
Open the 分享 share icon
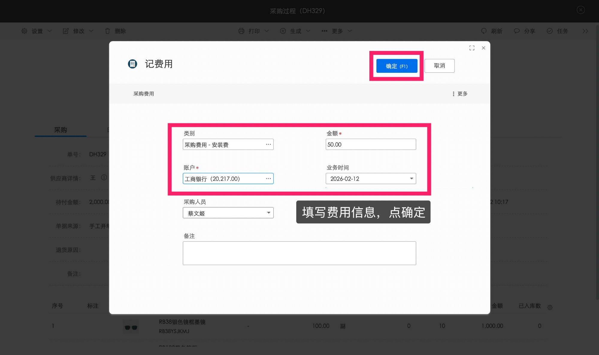coord(516,31)
